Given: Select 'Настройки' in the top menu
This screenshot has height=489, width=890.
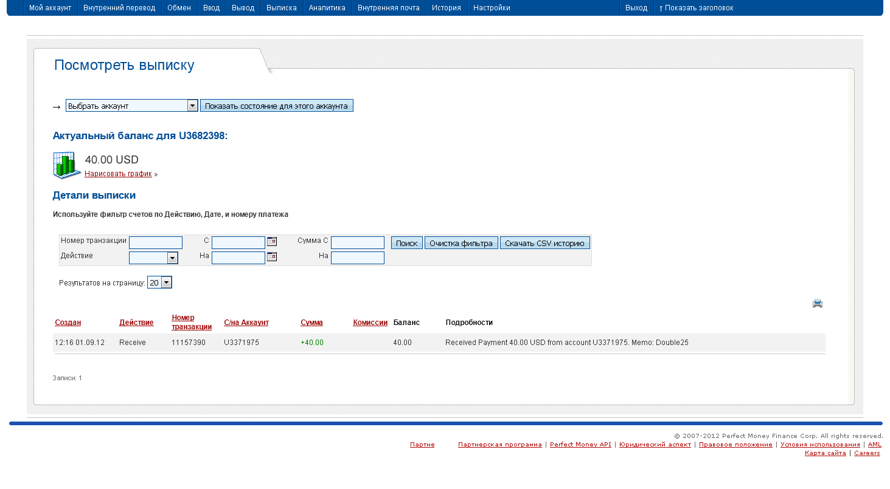Looking at the screenshot, I should (x=492, y=8).
